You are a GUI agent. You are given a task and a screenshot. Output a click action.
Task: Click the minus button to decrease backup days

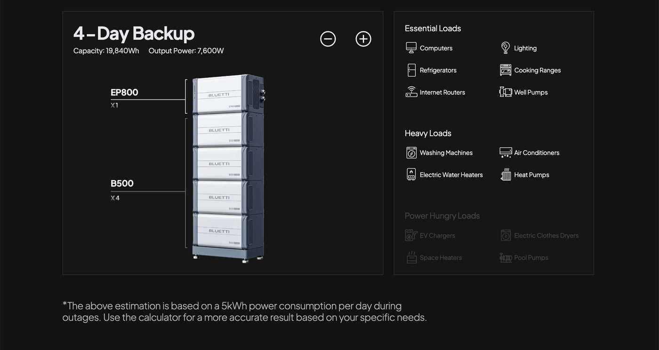pyautogui.click(x=328, y=39)
